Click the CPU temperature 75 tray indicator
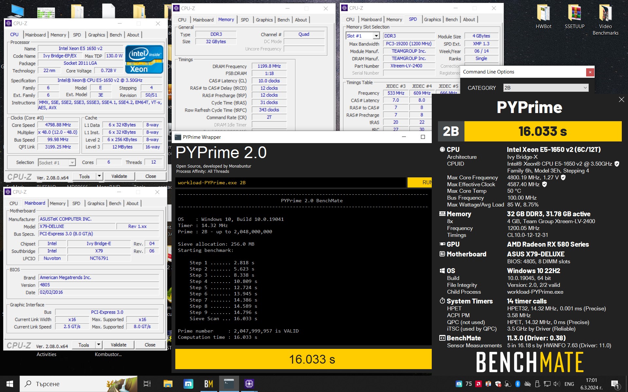The width and height of the screenshot is (628, 392). [x=469, y=384]
